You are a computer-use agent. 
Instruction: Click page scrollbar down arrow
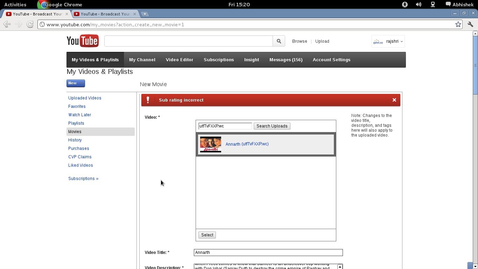[475, 267]
